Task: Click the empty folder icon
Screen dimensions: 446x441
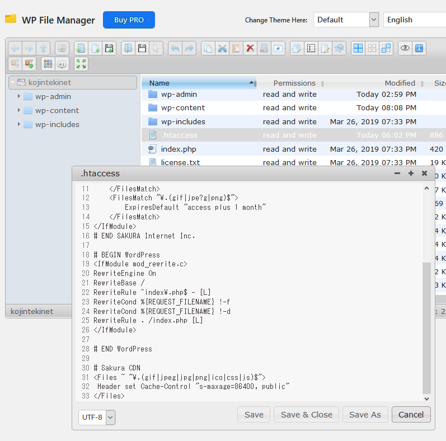Action: coord(264,48)
